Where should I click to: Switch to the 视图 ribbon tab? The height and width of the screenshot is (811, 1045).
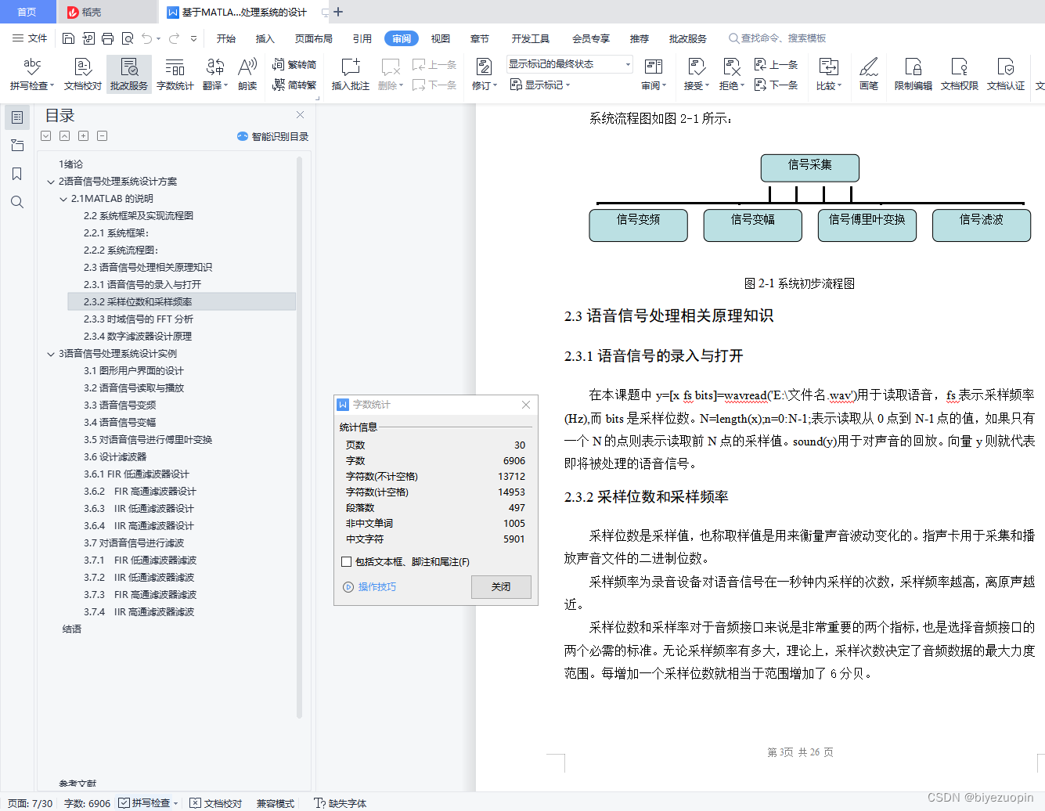[x=440, y=38]
